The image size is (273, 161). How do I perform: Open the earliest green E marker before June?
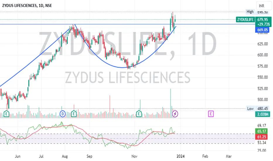[6, 114]
